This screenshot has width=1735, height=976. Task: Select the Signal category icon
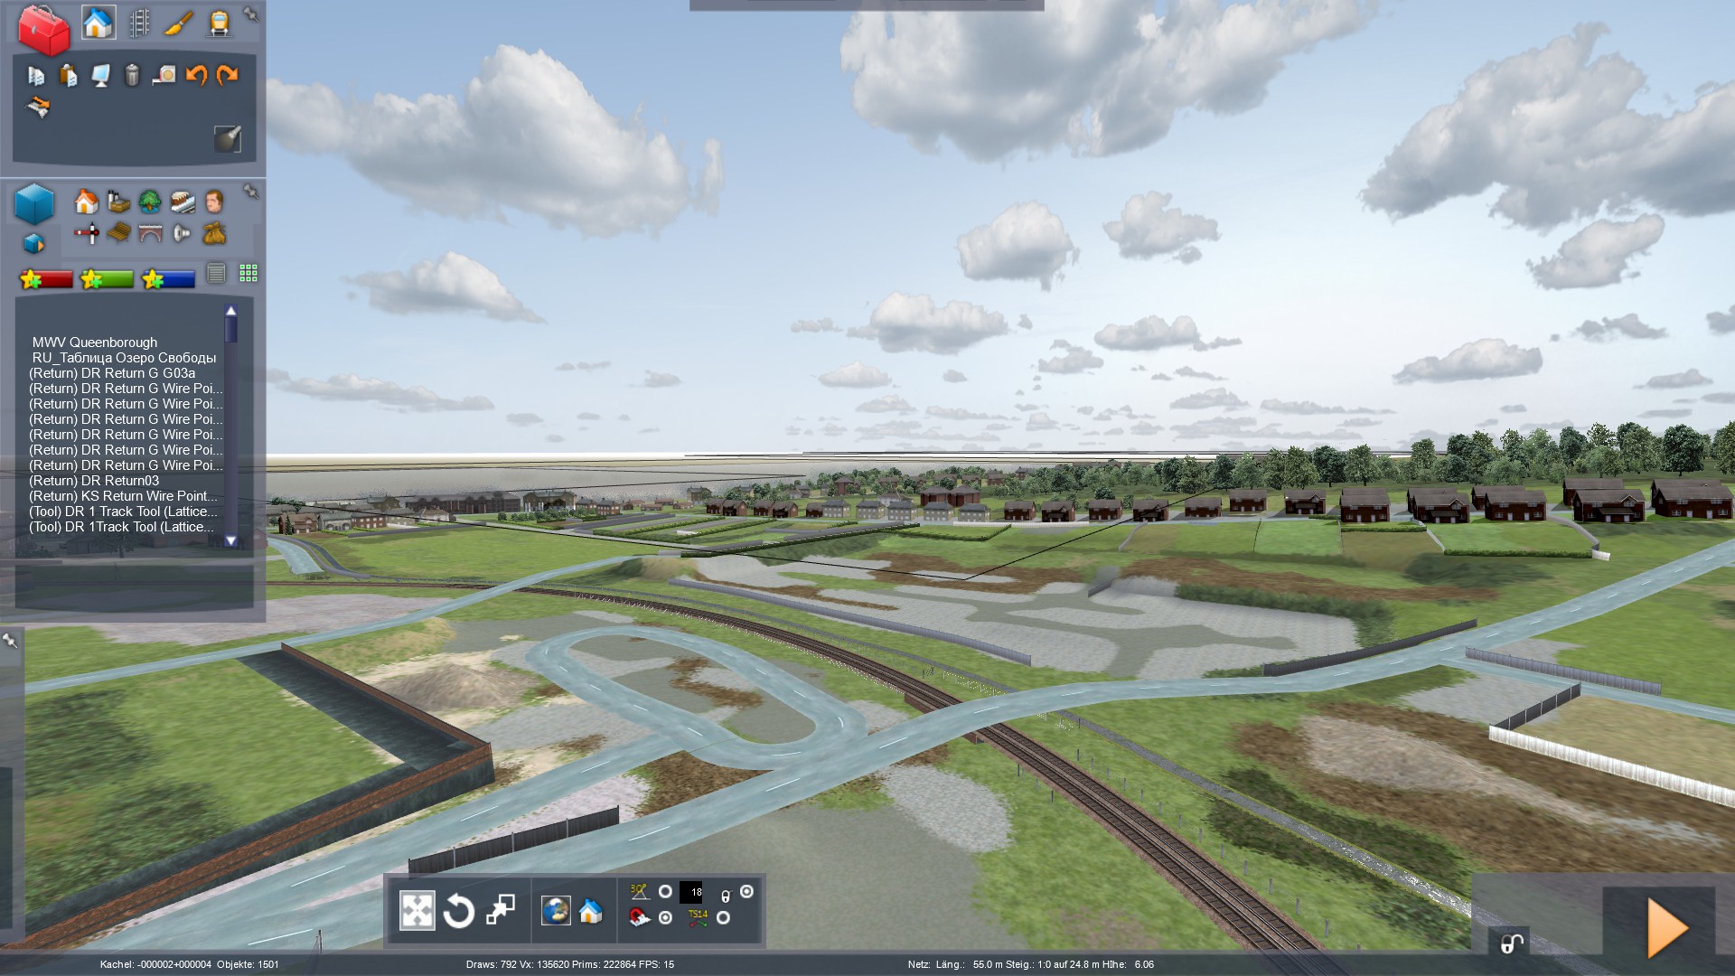[87, 234]
